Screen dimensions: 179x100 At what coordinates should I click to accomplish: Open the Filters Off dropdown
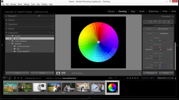pos(165,78)
